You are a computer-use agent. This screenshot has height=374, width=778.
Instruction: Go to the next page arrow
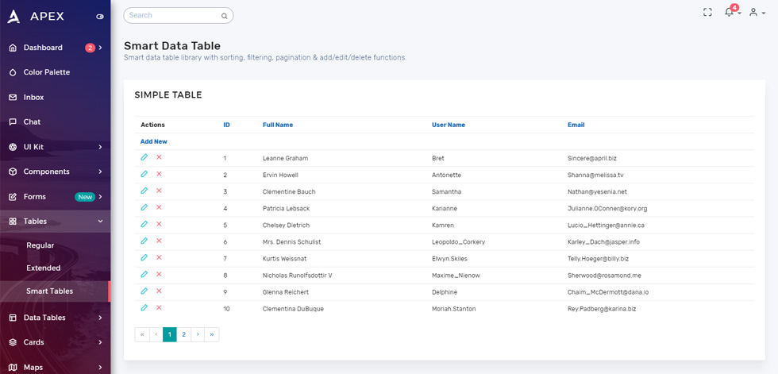coord(198,335)
